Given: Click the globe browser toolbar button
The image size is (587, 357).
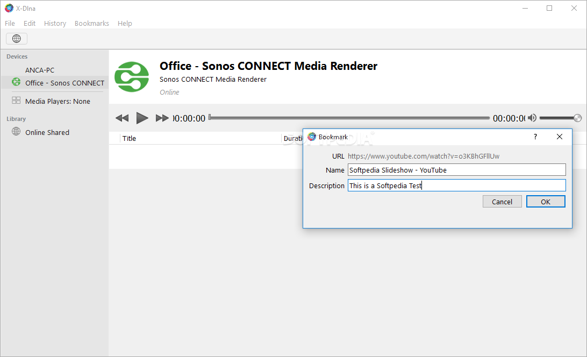Looking at the screenshot, I should (17, 39).
